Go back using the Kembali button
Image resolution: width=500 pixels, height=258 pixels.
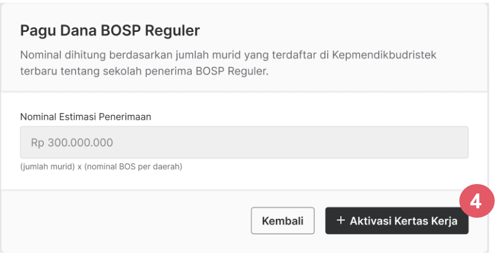point(282,221)
